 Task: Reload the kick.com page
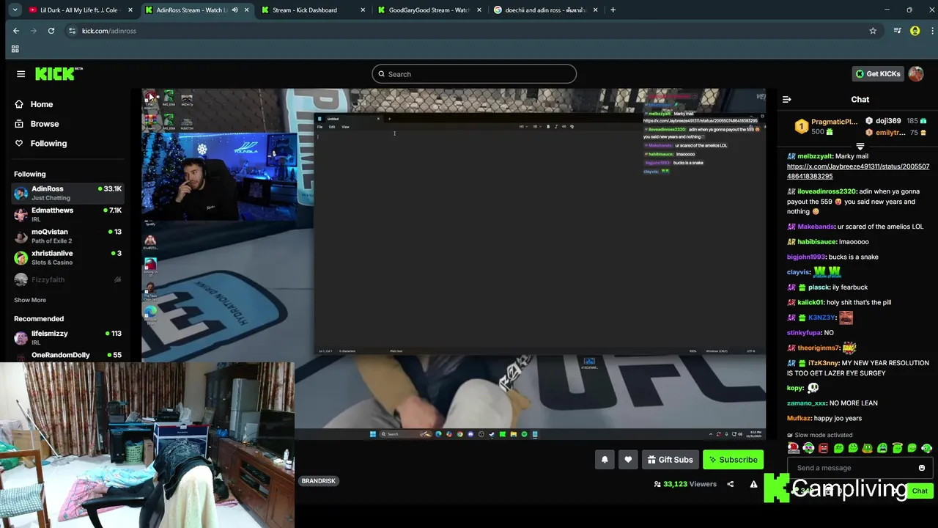[x=51, y=31]
